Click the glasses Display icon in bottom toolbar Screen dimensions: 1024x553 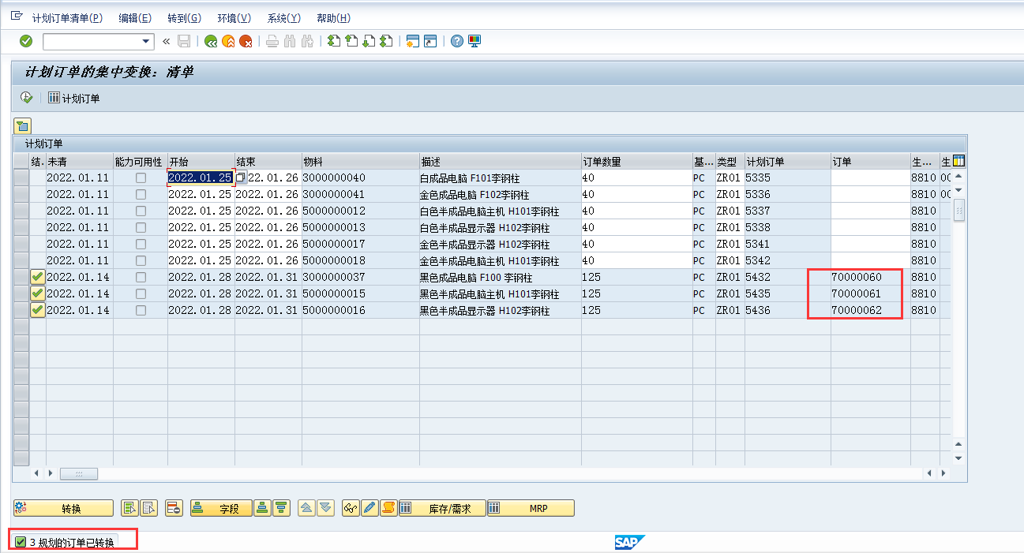(x=351, y=507)
